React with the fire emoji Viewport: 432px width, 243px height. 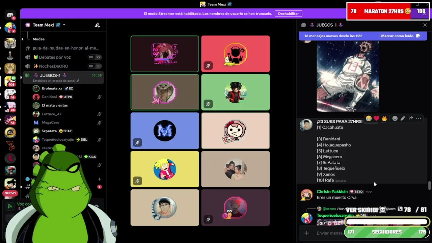point(384,118)
